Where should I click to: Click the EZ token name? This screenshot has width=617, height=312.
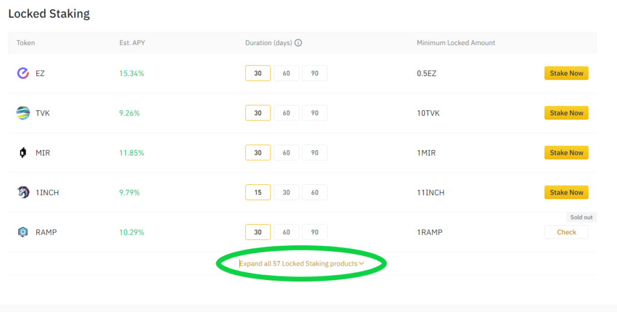pos(40,73)
